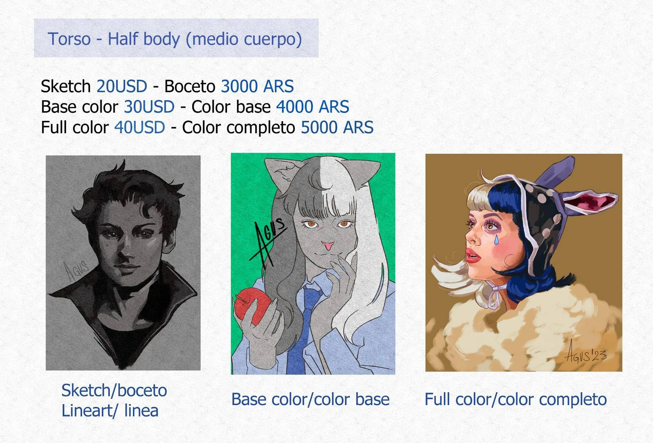Open the cat girl base color artwork

[313, 264]
